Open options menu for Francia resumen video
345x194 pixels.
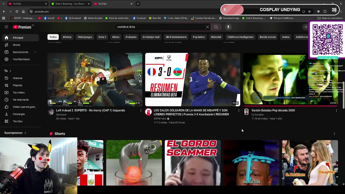[x=239, y=111]
